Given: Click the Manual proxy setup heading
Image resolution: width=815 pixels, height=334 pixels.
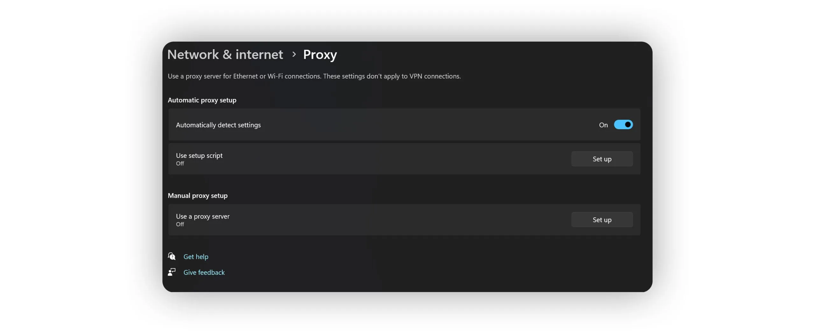Looking at the screenshot, I should (x=197, y=195).
